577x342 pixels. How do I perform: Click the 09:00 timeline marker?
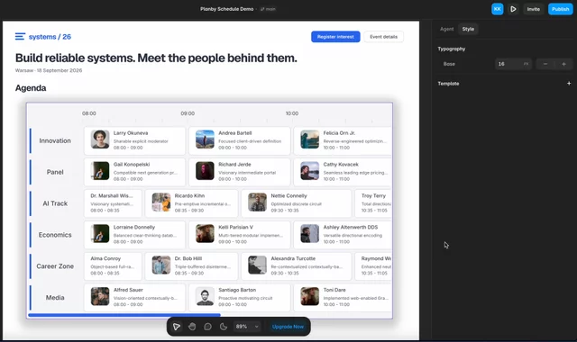coord(188,113)
